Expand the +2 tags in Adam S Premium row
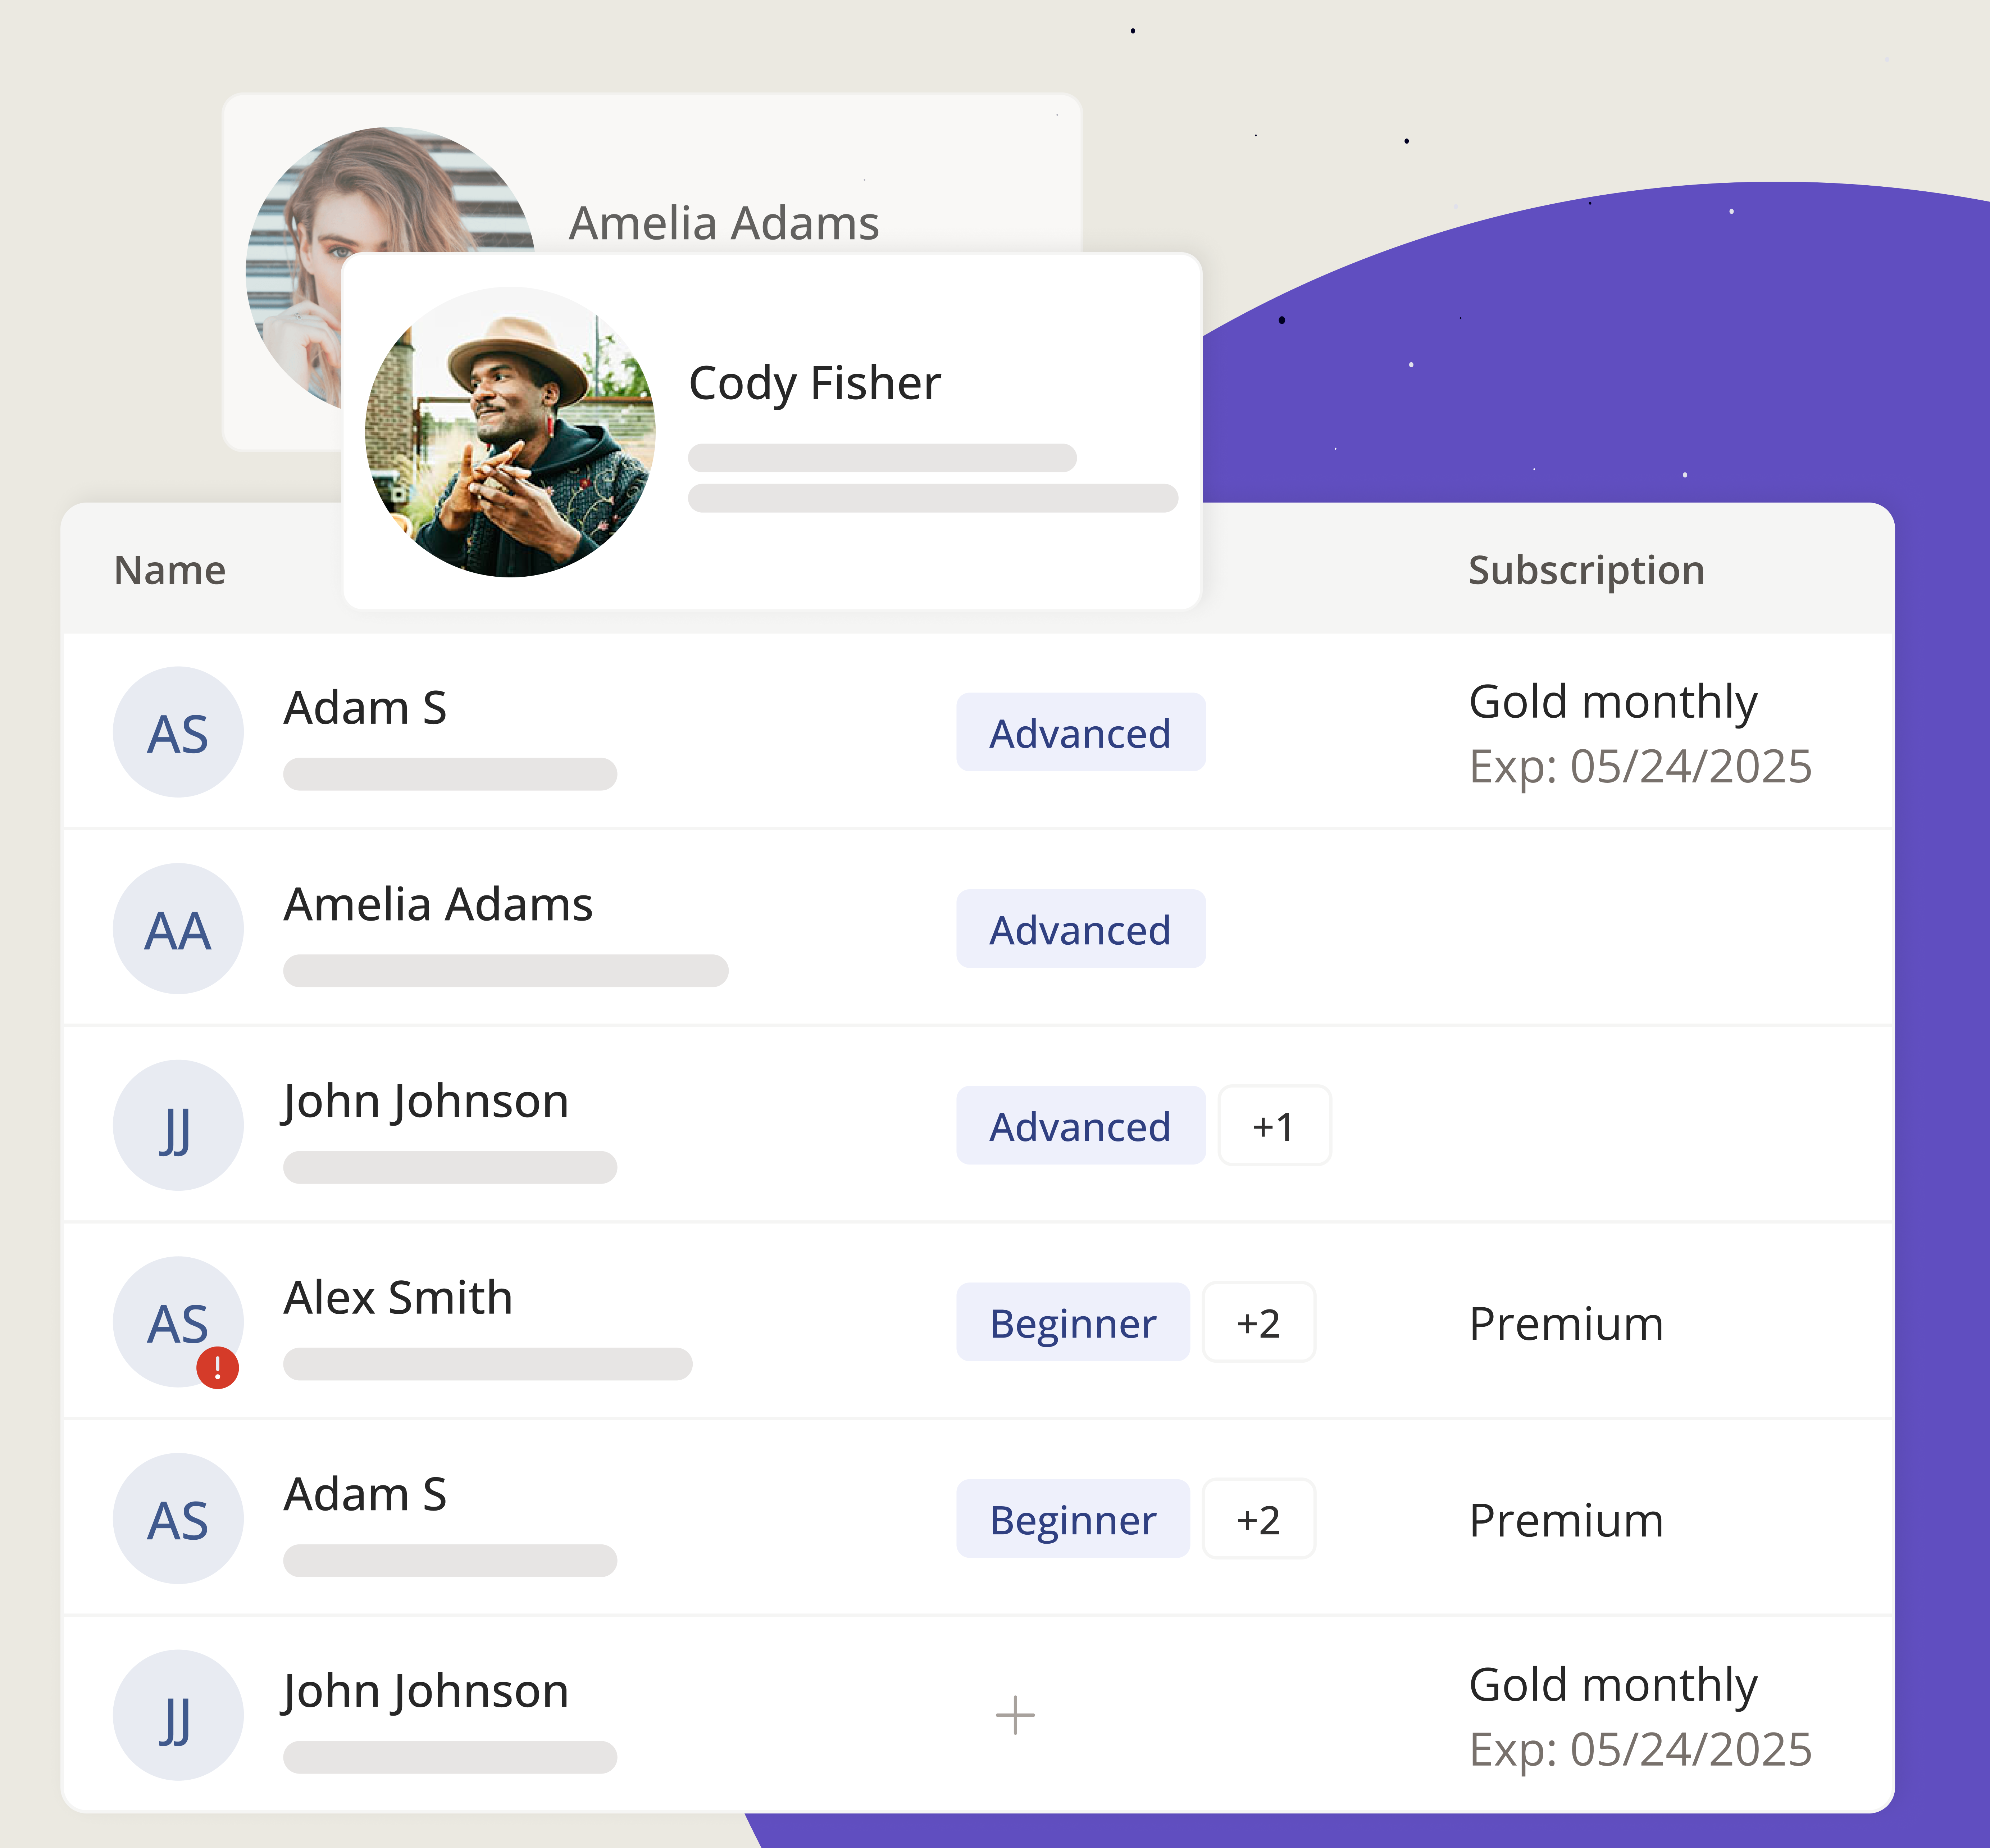 pos(1259,1518)
